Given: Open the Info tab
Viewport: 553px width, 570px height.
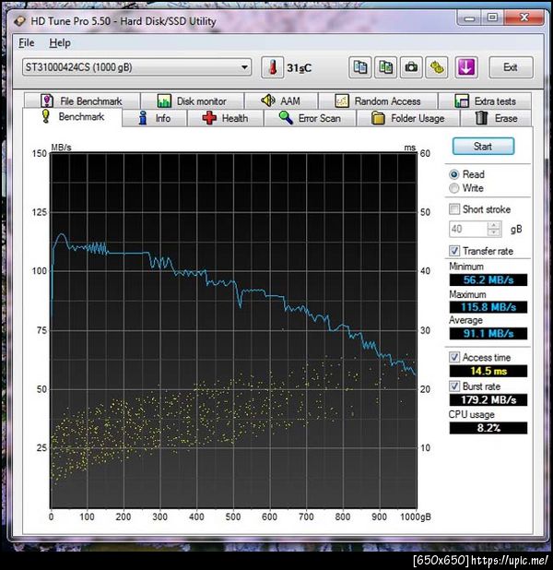Looking at the screenshot, I should [x=155, y=118].
